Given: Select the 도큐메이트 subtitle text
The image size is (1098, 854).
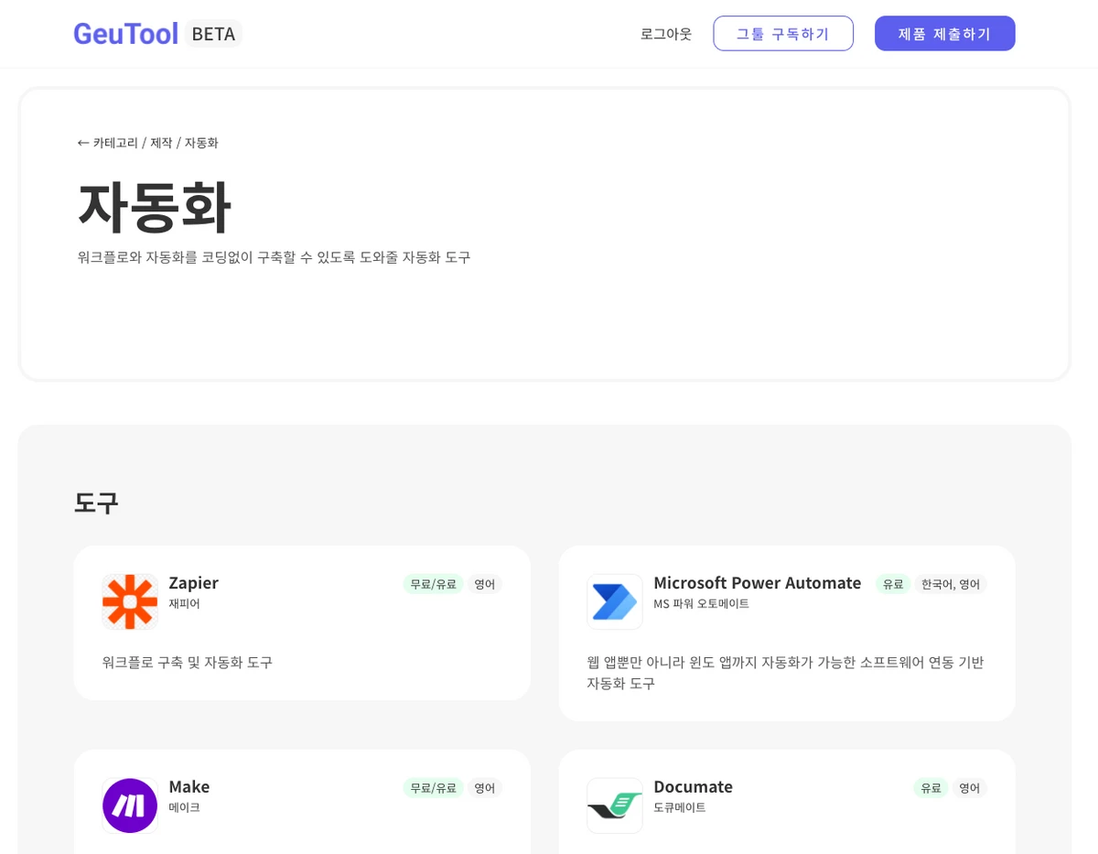Looking at the screenshot, I should point(679,808).
